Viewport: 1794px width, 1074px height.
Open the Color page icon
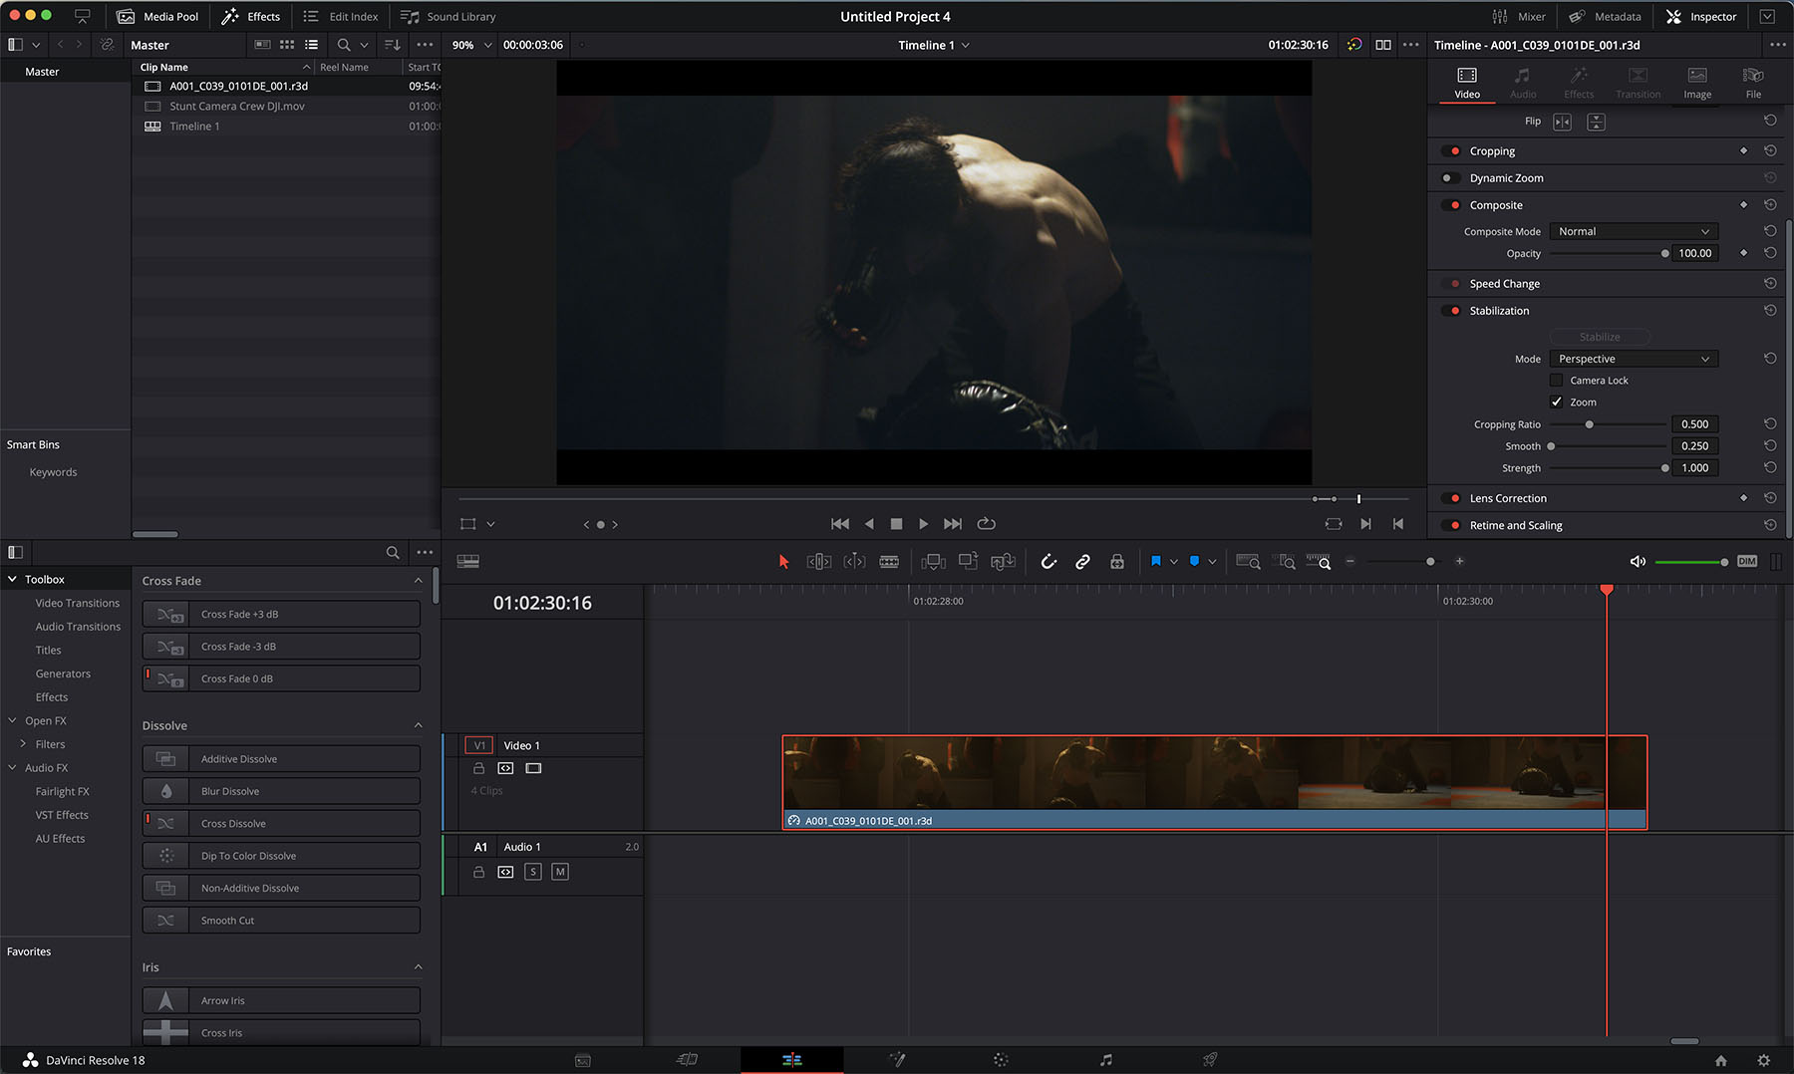point(1001,1060)
